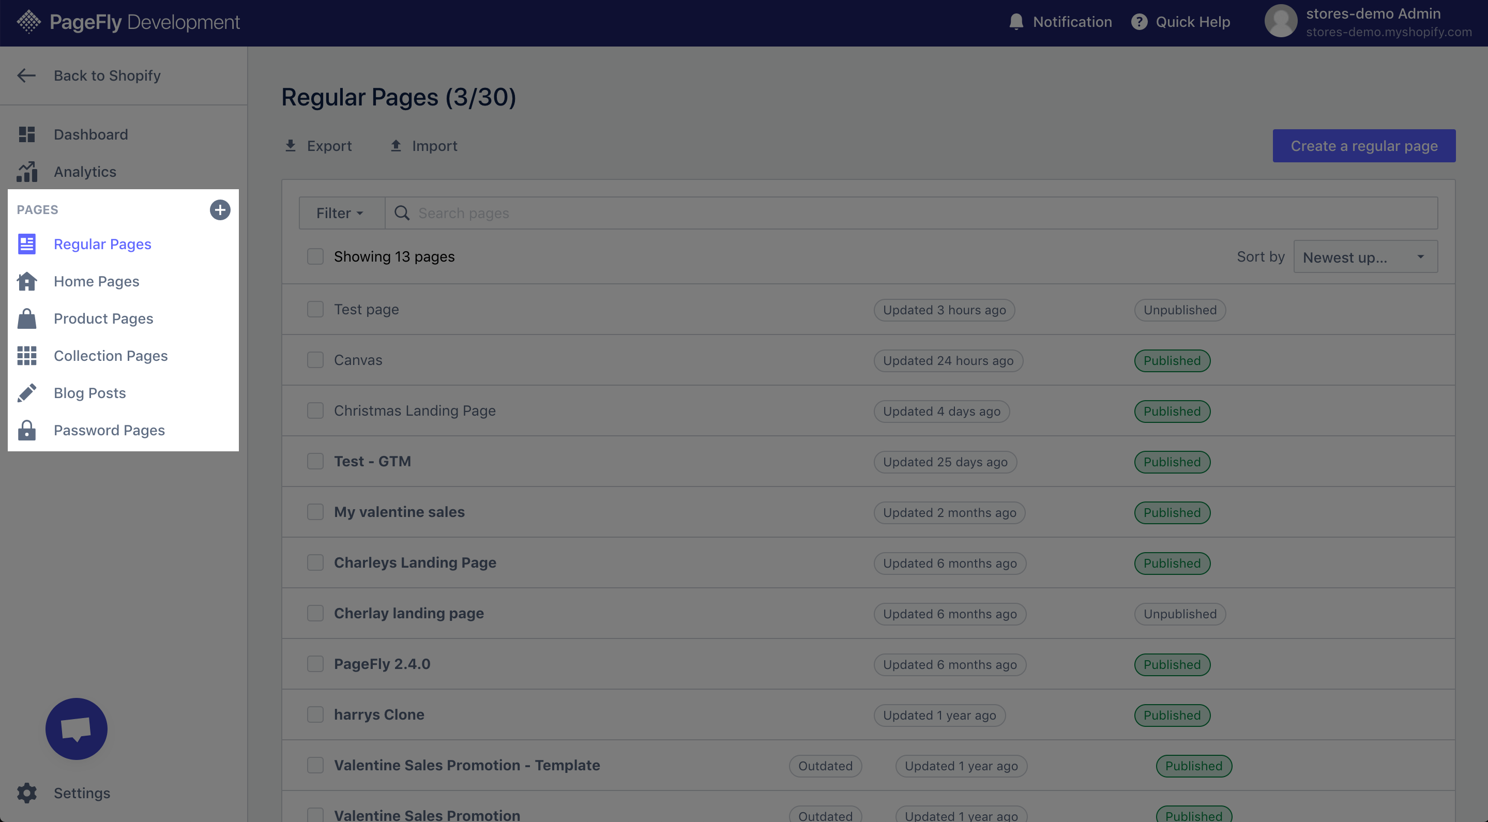Click the Back to Shopify arrow icon
This screenshot has width=1488, height=822.
26,75
